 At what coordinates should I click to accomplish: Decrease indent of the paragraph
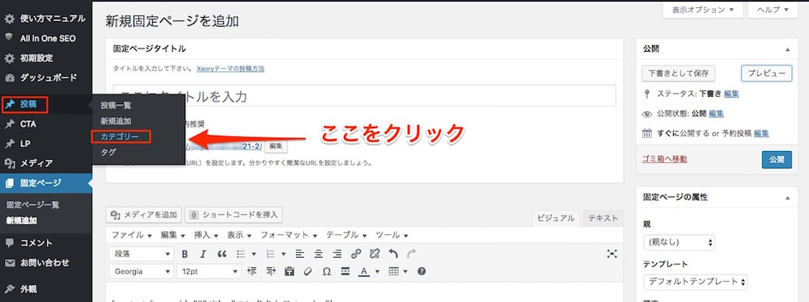click(252, 271)
